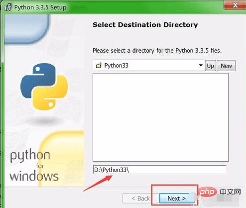The width and height of the screenshot is (246, 208).
Task: Close the Python 3.3.5 Setup window
Action: tap(235, 5)
